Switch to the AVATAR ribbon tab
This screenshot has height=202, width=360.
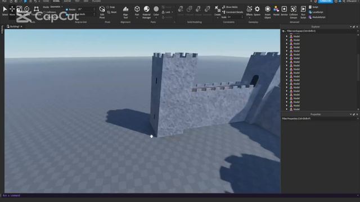67,1
